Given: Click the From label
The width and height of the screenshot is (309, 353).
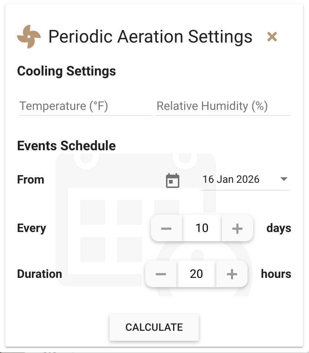Looking at the screenshot, I should point(31,180).
